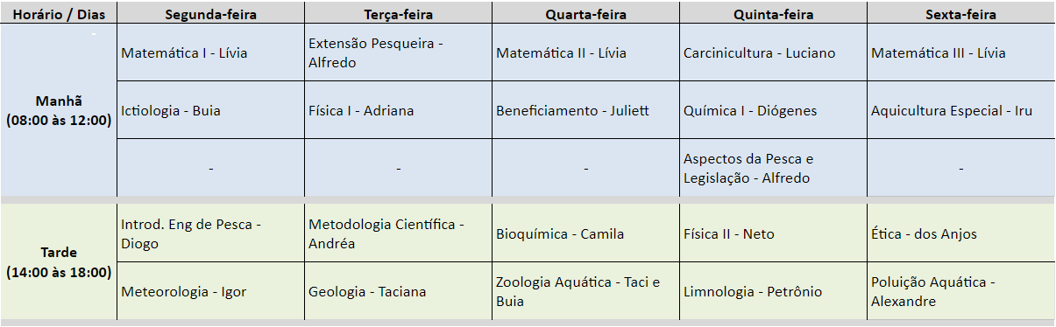Viewport: 1056px width, 327px height.
Task: Click the Segunda-feira column header
Action: [210, 13]
